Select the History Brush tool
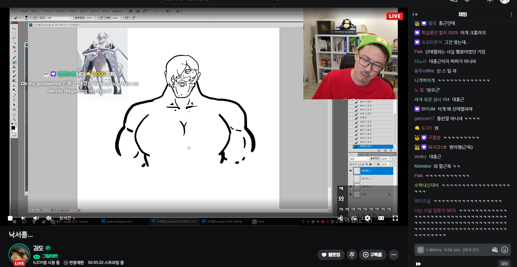Screen dimensions: 517x267 coord(14,71)
